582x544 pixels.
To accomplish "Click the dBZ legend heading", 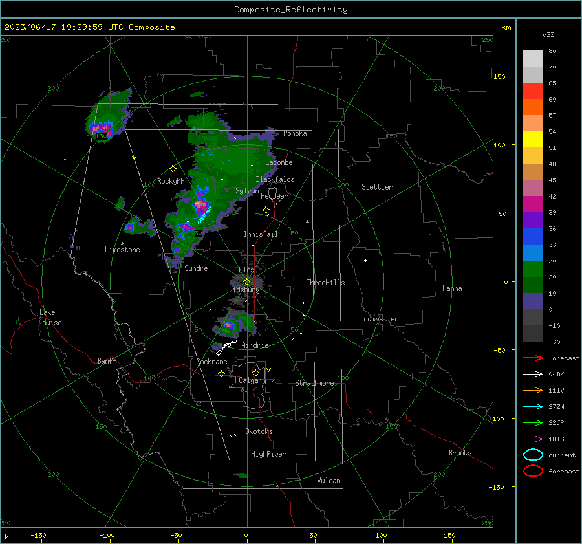I will click(548, 34).
